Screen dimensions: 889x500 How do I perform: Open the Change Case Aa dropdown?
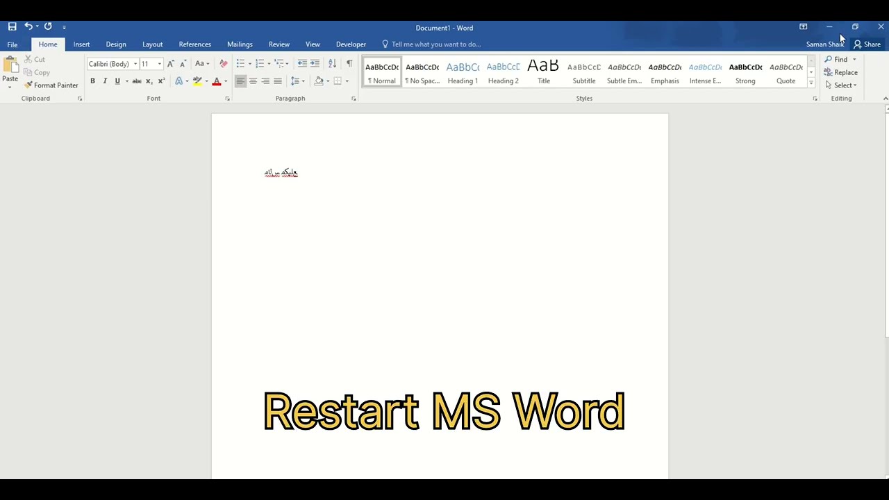pos(202,64)
